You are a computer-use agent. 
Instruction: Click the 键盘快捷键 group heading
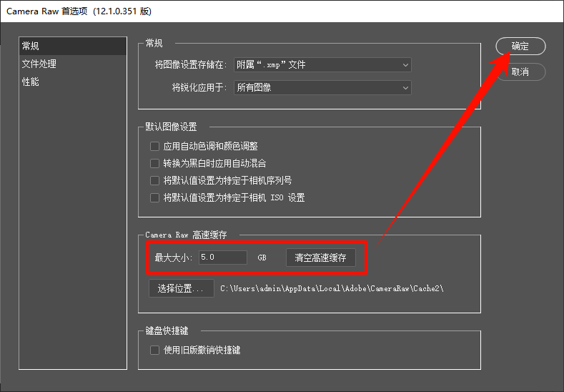click(x=167, y=330)
